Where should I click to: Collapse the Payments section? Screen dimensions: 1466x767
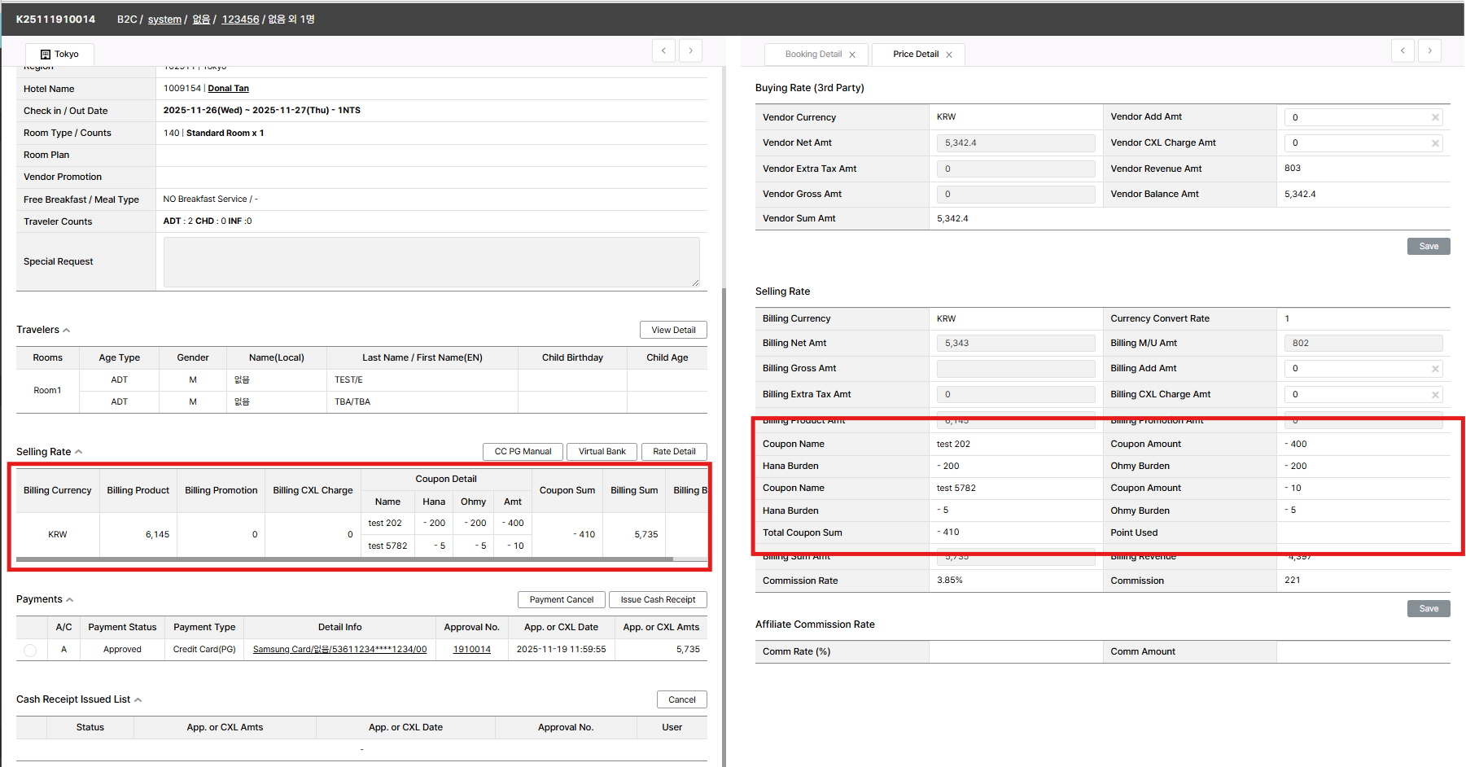tap(70, 600)
